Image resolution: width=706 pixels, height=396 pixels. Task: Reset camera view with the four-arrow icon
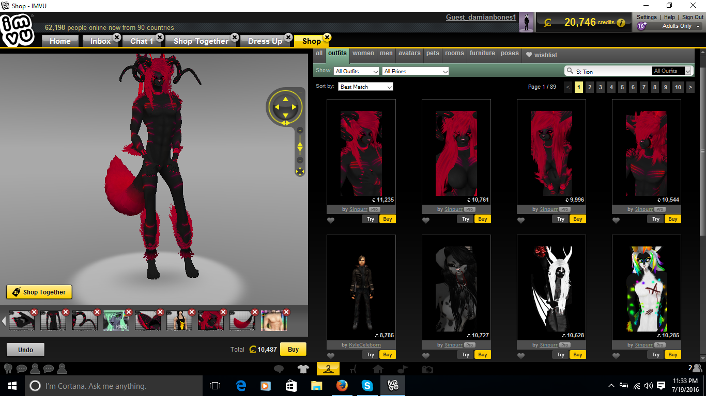click(x=300, y=171)
